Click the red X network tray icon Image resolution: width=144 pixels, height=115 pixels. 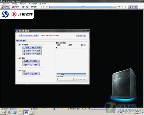129,113
